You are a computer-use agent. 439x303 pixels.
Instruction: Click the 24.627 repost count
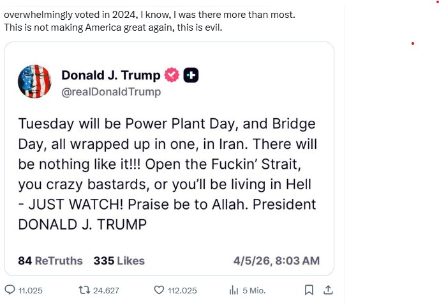[106, 290]
